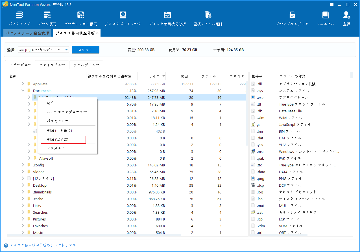Switch to the ファイルビュー tab
The height and width of the screenshot is (252, 360).
point(52,64)
